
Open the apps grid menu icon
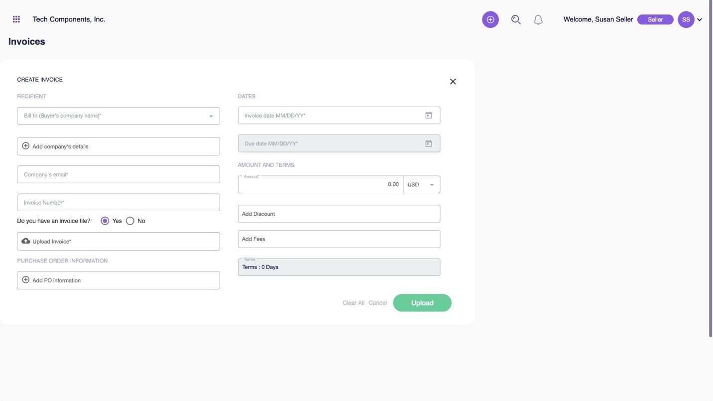click(16, 19)
